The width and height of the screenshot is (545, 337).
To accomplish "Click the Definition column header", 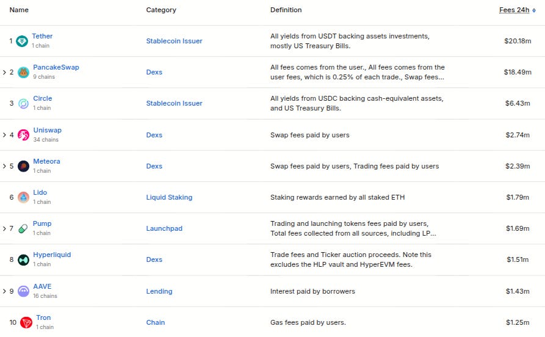I will click(286, 10).
